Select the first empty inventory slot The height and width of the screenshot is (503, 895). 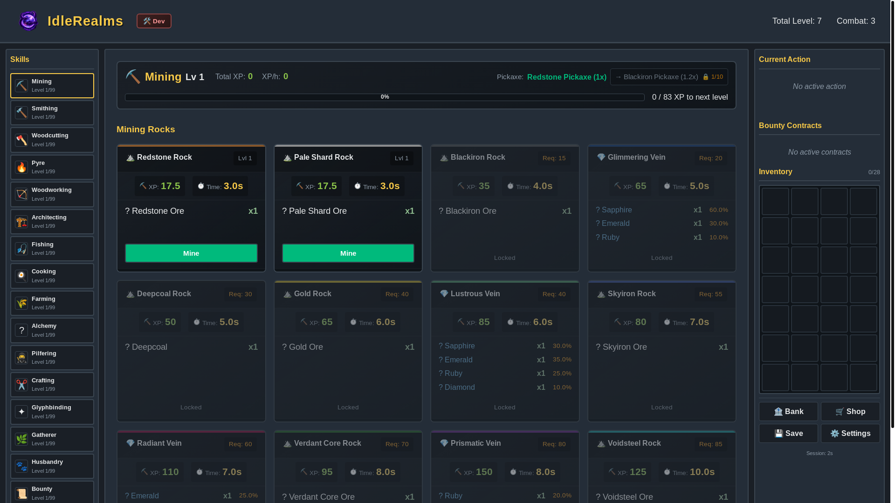[775, 202]
